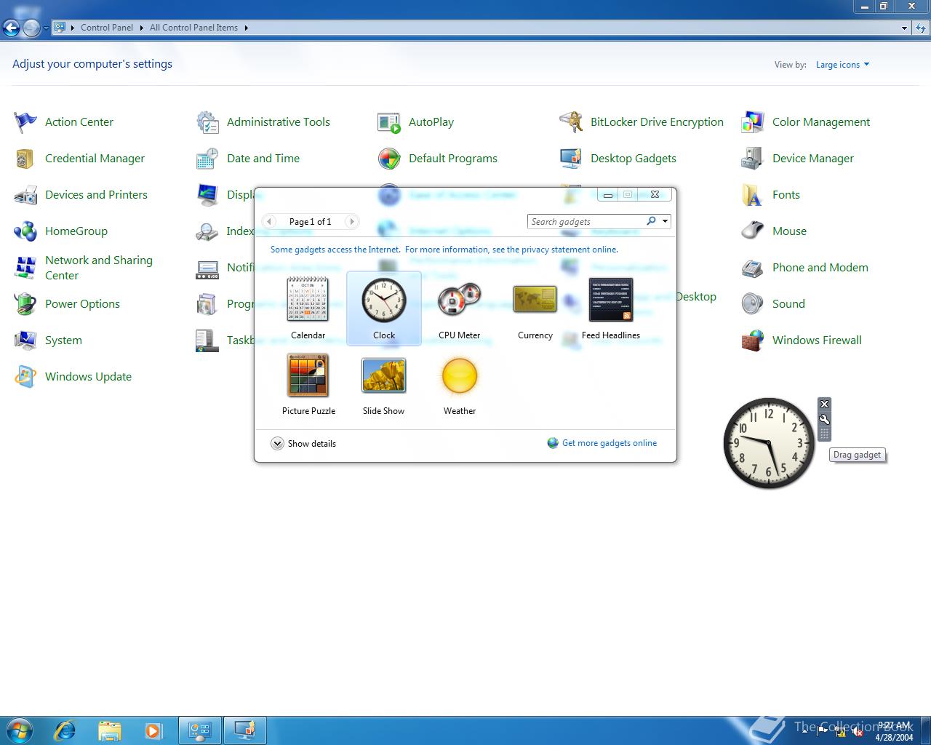This screenshot has height=745, width=931.
Task: Open Credential Manager safe icon
Action: pyautogui.click(x=25, y=159)
